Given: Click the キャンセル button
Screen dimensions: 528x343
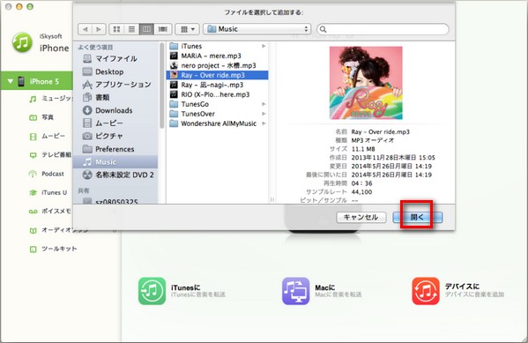Looking at the screenshot, I should [x=361, y=217].
